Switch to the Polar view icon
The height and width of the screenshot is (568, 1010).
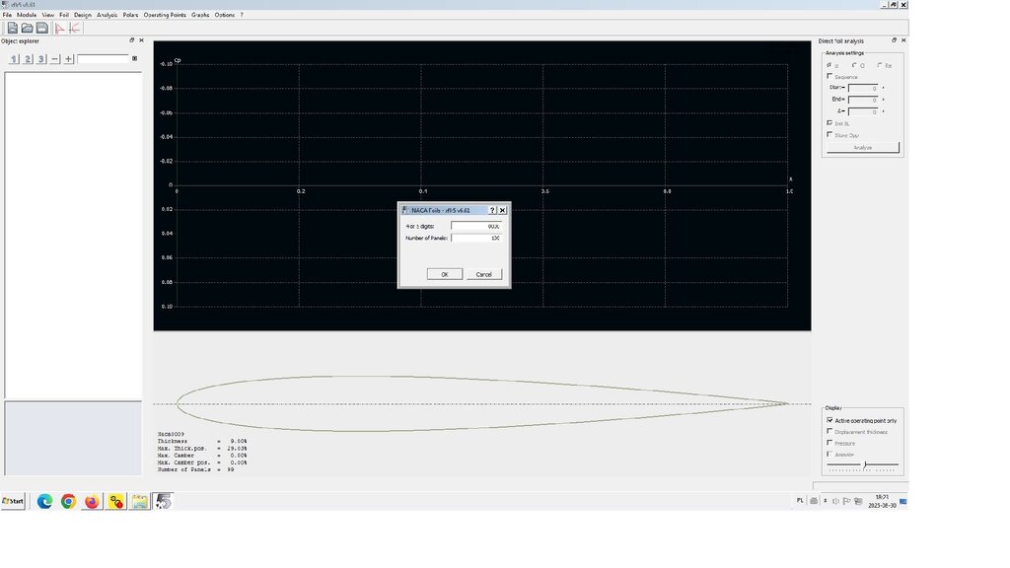[75, 29]
